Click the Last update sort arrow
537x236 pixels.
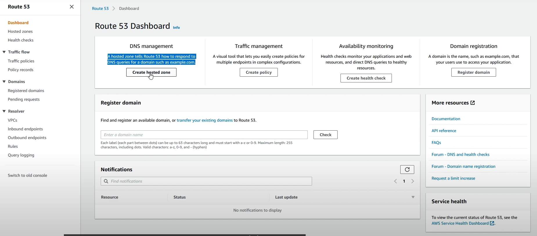pyautogui.click(x=413, y=197)
